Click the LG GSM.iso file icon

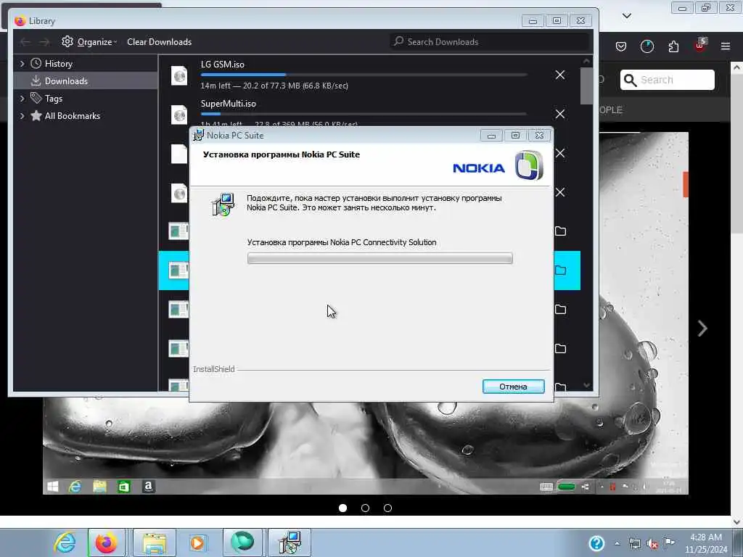(179, 75)
